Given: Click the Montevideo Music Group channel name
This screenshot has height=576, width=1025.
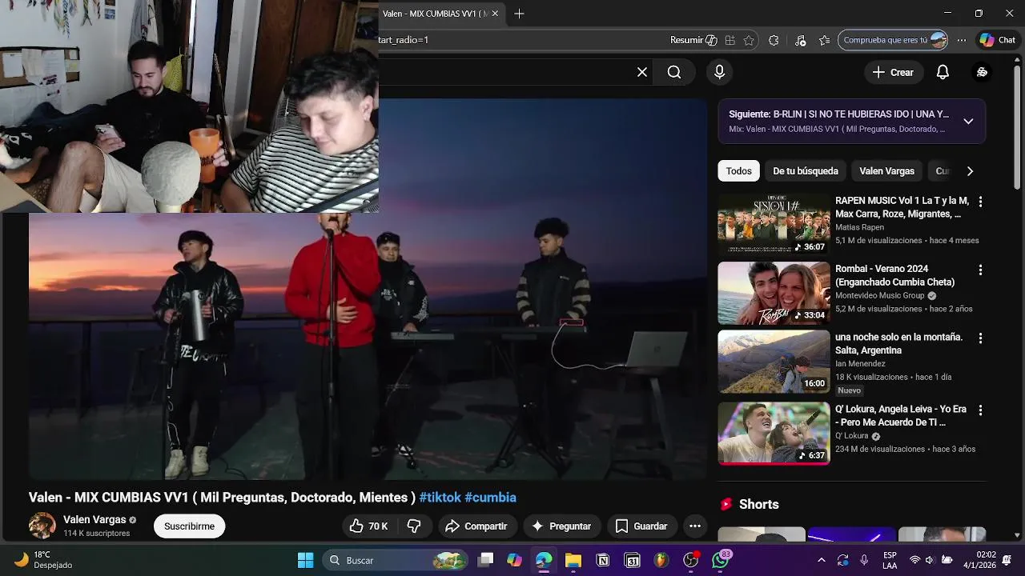Looking at the screenshot, I should pyautogui.click(x=879, y=295).
